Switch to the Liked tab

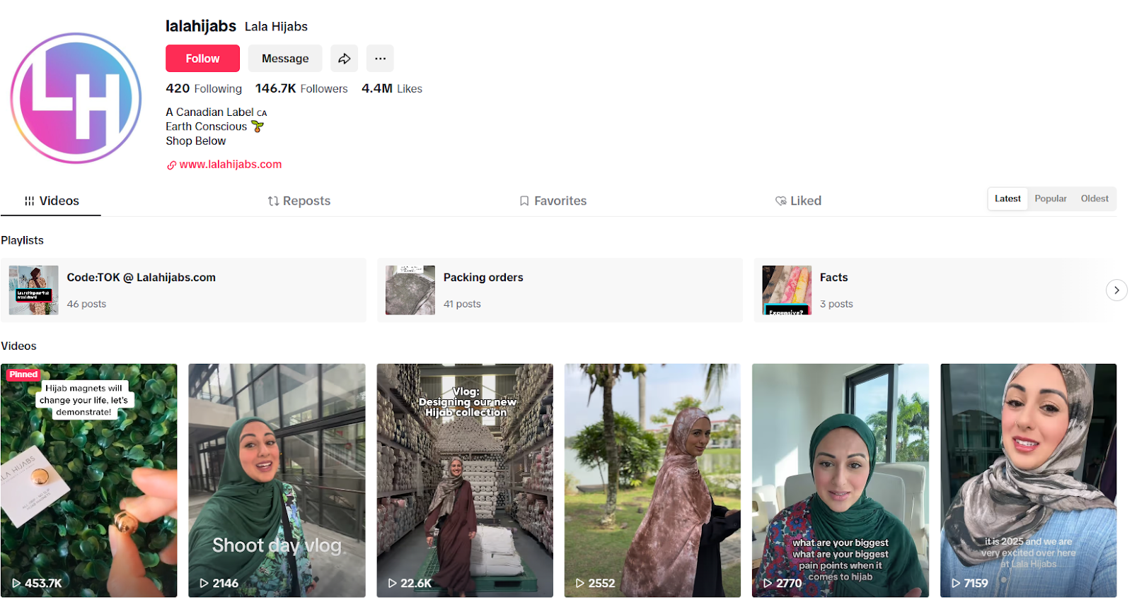pyautogui.click(x=798, y=201)
